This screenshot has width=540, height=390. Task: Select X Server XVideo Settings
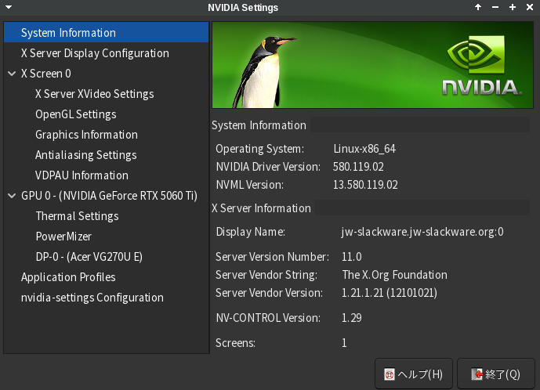click(94, 94)
